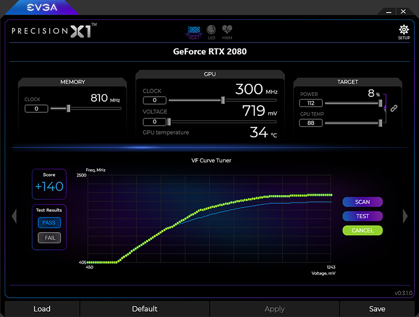The height and width of the screenshot is (317, 419).
Task: Click the GPU temperature label
Action: (x=166, y=133)
